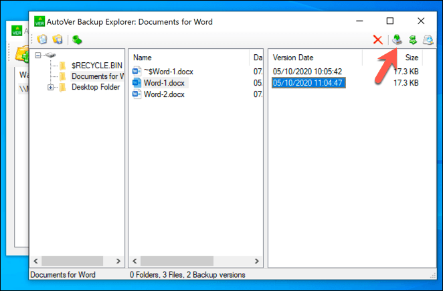
Task: Click the magnifier view version icon
Action: point(428,40)
